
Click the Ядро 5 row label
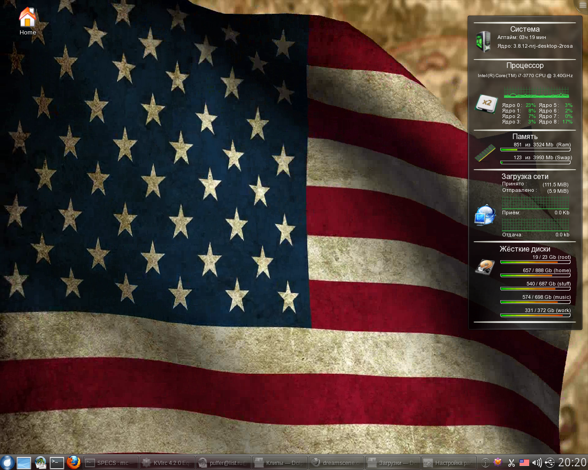(549, 105)
